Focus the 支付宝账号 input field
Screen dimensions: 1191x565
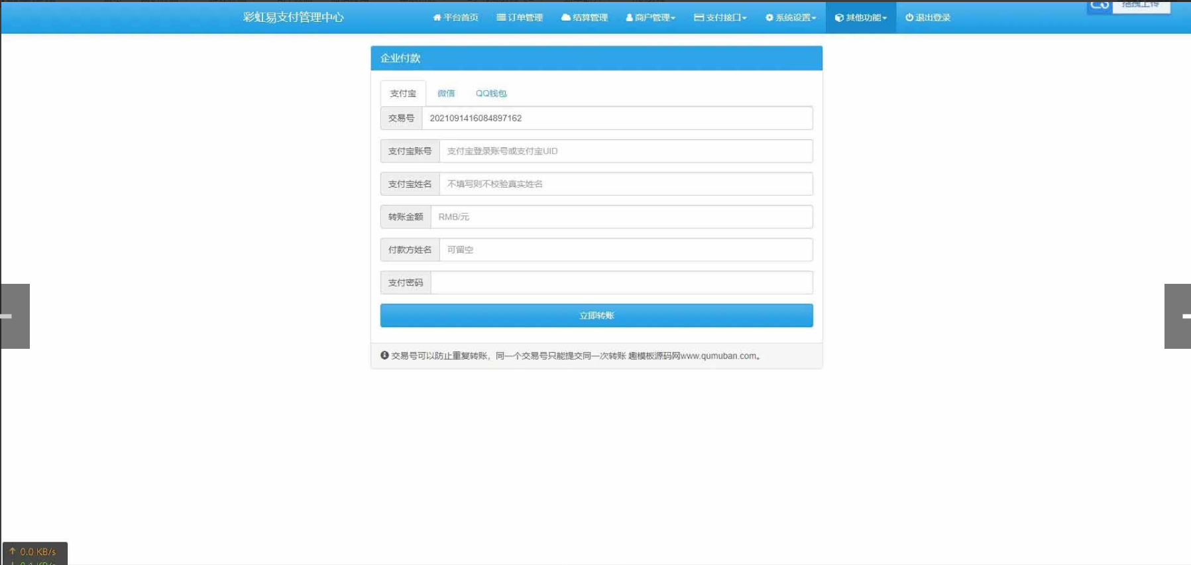pos(626,151)
